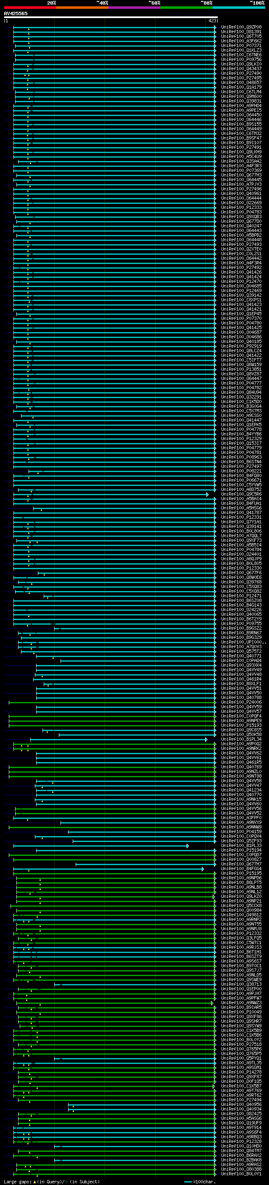The image size is (269, 1185).
Task: Open hit UniRef100_Q8LCZ4
Action: click(241, 351)
